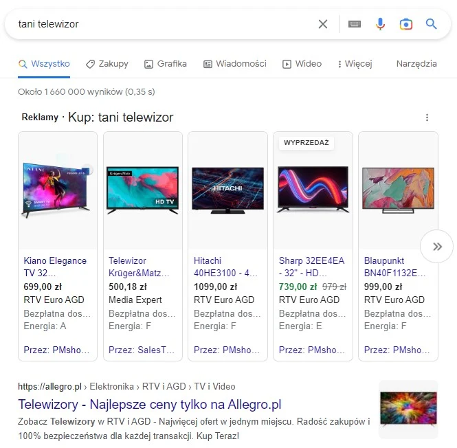This screenshot has height=448, width=457.
Task: Click the Sharp TV product image
Action: pyautogui.click(x=313, y=189)
